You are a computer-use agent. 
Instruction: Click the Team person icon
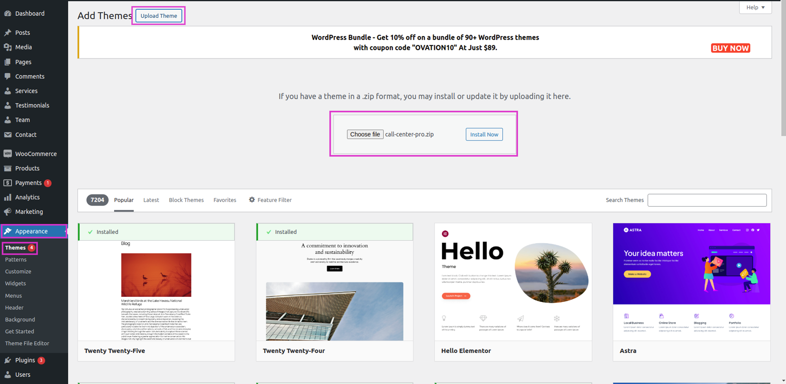click(8, 120)
